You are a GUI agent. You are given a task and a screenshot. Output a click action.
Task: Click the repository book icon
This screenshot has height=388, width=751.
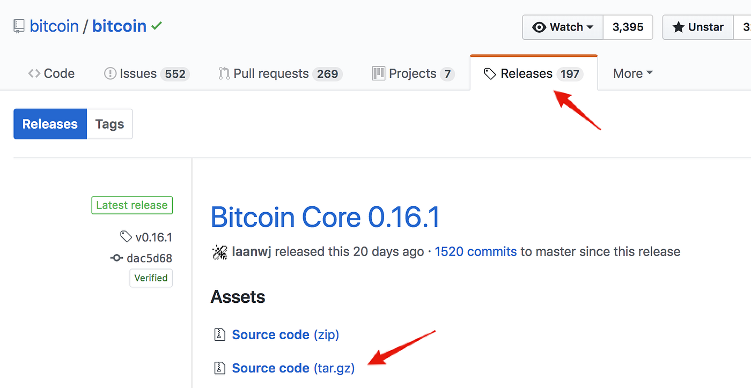tap(19, 26)
